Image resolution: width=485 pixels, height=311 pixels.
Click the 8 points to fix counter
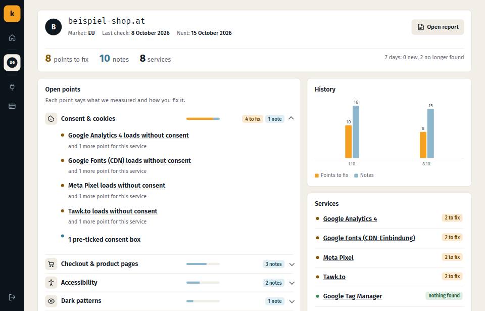click(67, 59)
